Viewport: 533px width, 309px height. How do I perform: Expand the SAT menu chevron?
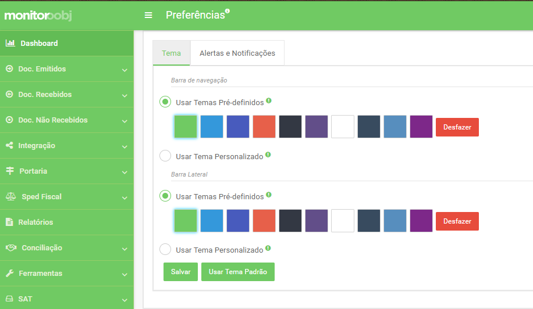(125, 300)
